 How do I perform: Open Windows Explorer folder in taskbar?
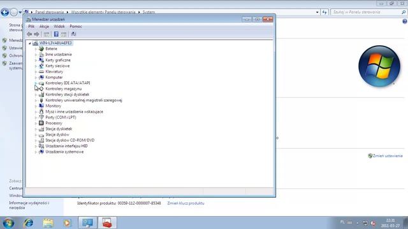click(x=48, y=223)
